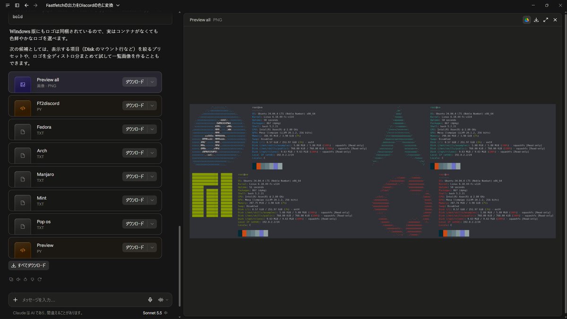This screenshot has width=567, height=319.
Task: Open download options for Ff2discord
Action: [152, 105]
